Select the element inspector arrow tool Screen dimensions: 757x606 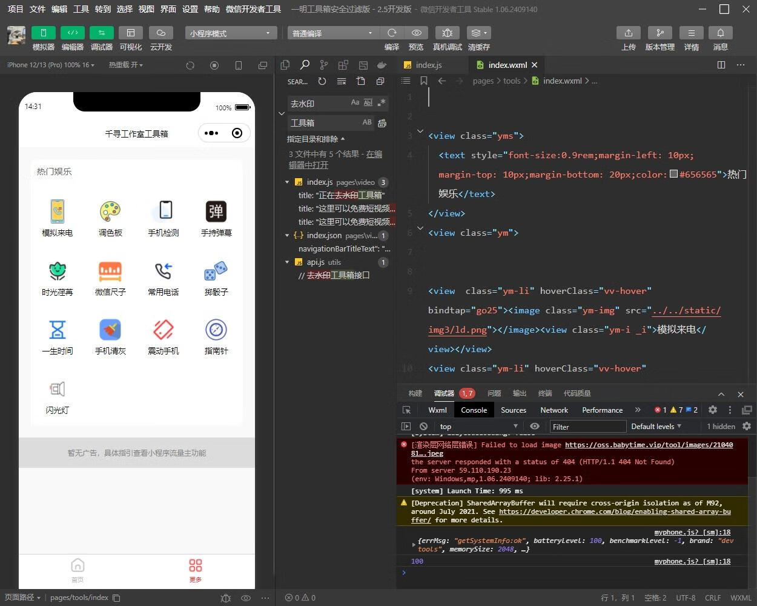click(407, 410)
